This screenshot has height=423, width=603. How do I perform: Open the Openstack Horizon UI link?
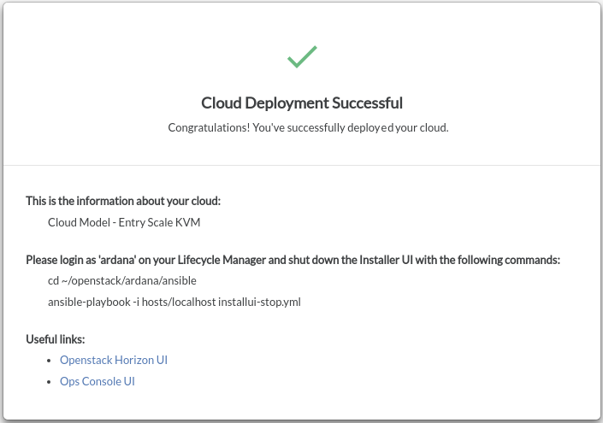(x=113, y=360)
